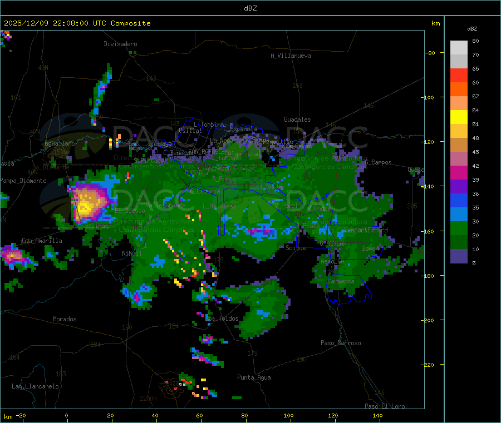Select the Pampa_Diamante label
The image size is (501, 423).
coord(23,181)
